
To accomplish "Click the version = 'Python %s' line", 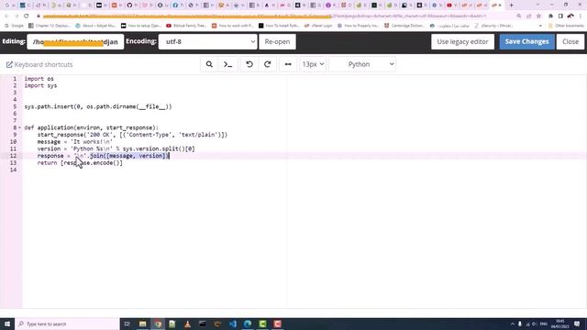I will click(116, 148).
